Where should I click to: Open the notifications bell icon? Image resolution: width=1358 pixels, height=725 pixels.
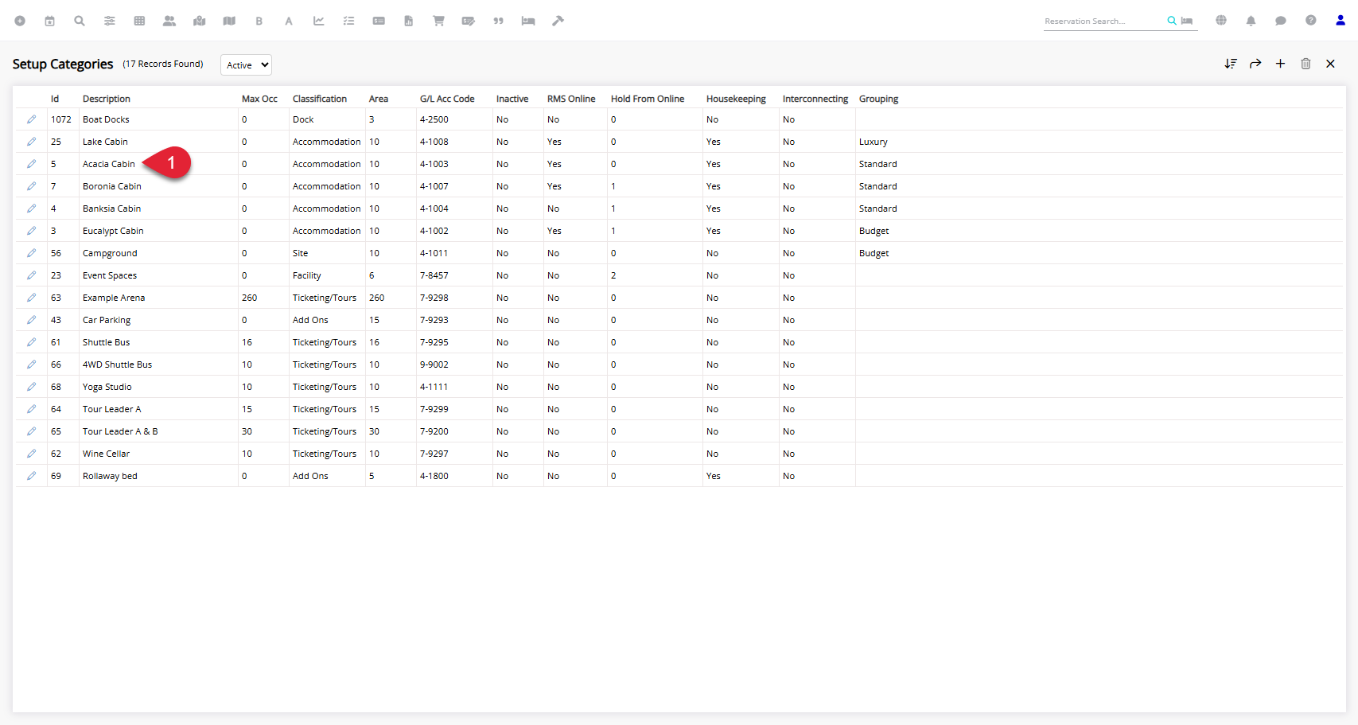pos(1251,21)
